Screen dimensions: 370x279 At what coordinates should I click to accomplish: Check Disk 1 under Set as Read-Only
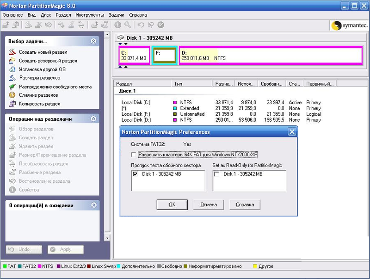click(216, 174)
